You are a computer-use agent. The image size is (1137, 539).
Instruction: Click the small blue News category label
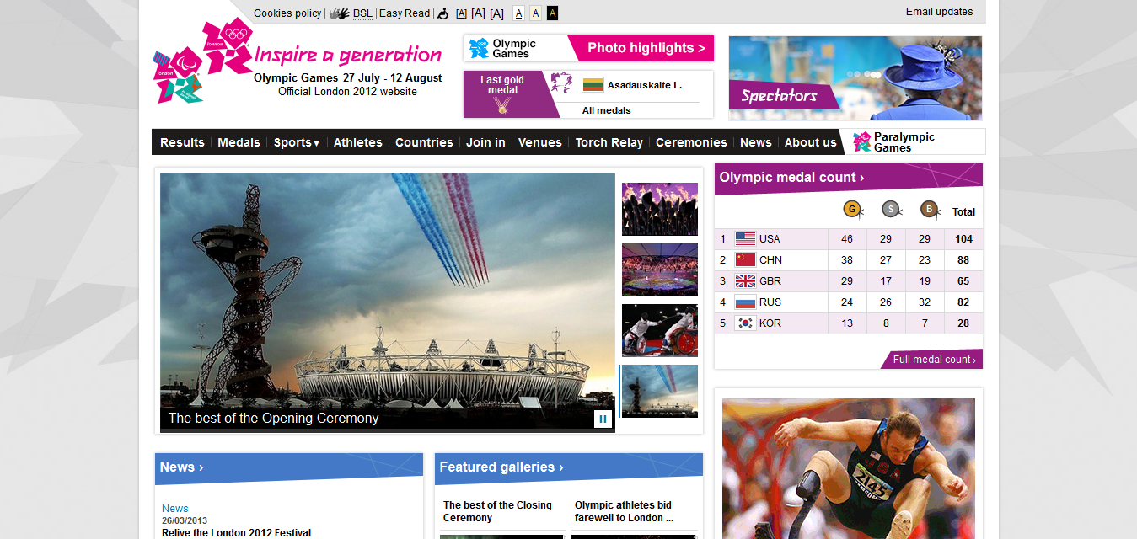point(175,509)
